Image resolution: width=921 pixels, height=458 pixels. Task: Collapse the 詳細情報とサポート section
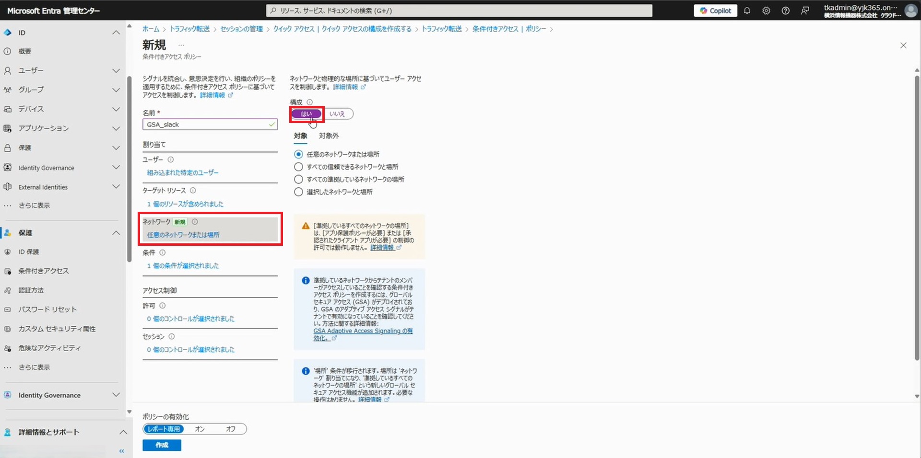[x=123, y=432]
